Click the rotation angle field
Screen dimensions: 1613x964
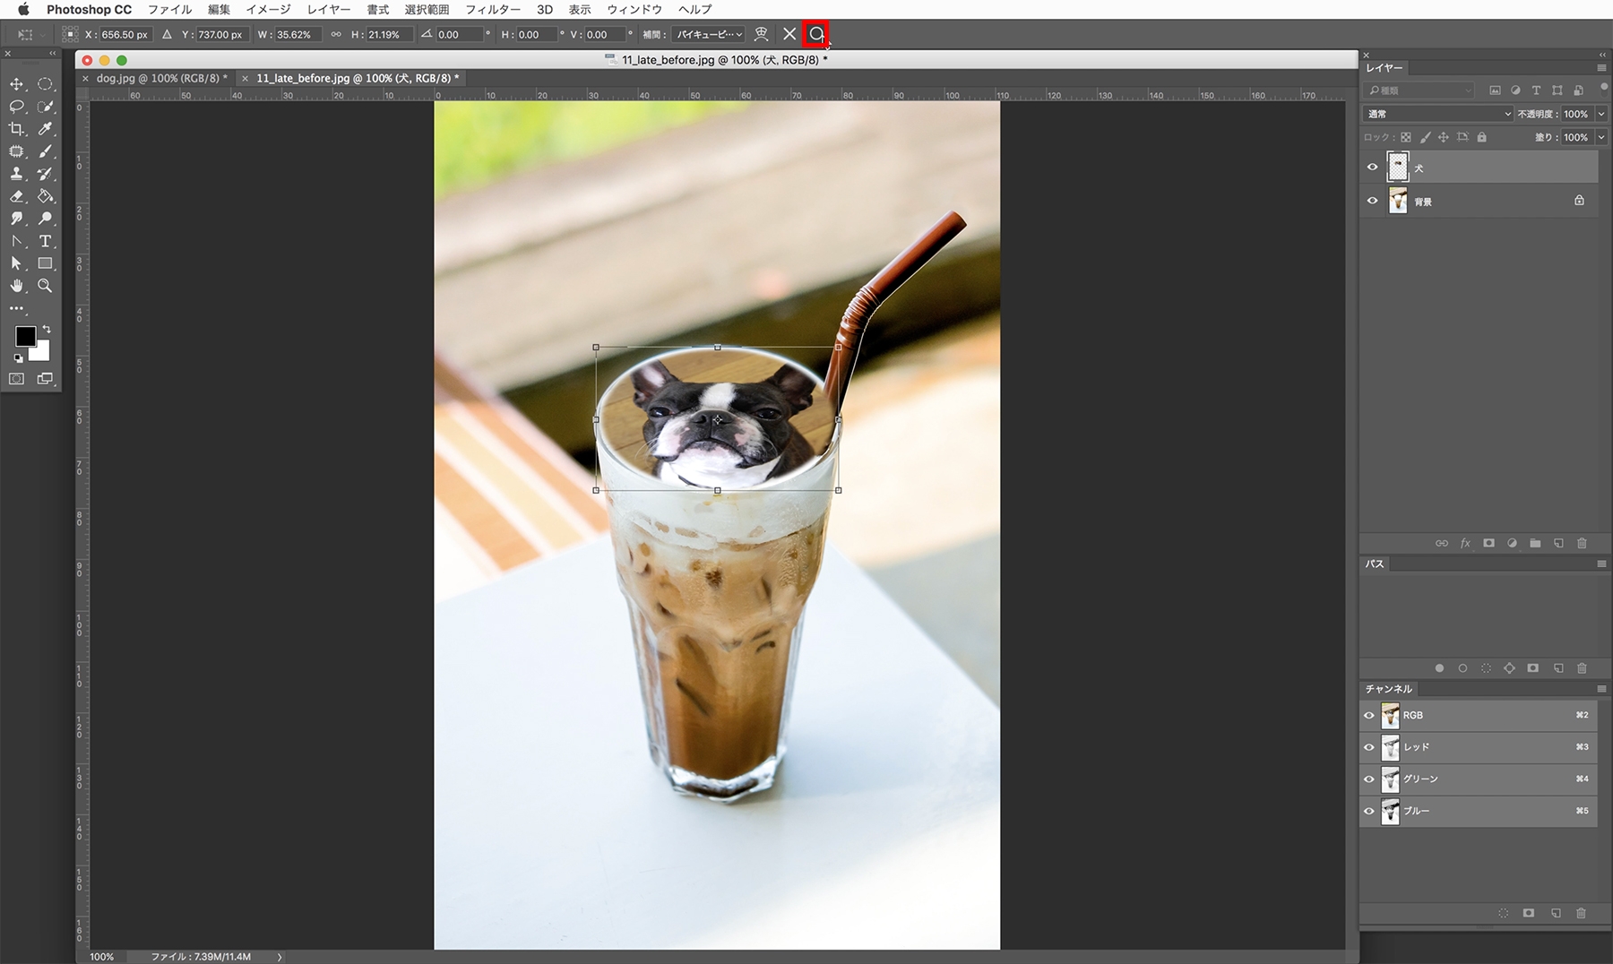459,34
